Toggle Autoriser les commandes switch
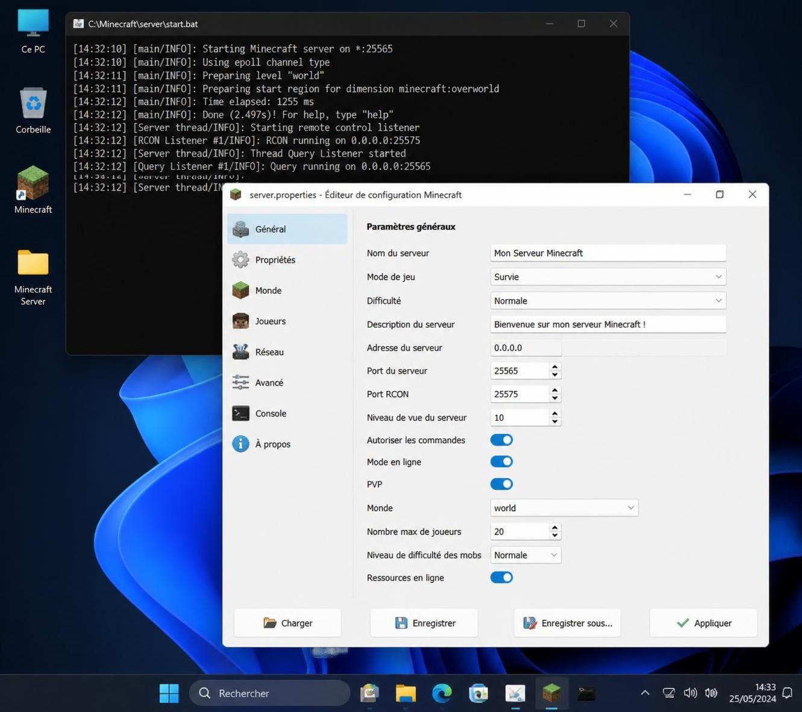This screenshot has height=712, width=802. click(x=501, y=440)
